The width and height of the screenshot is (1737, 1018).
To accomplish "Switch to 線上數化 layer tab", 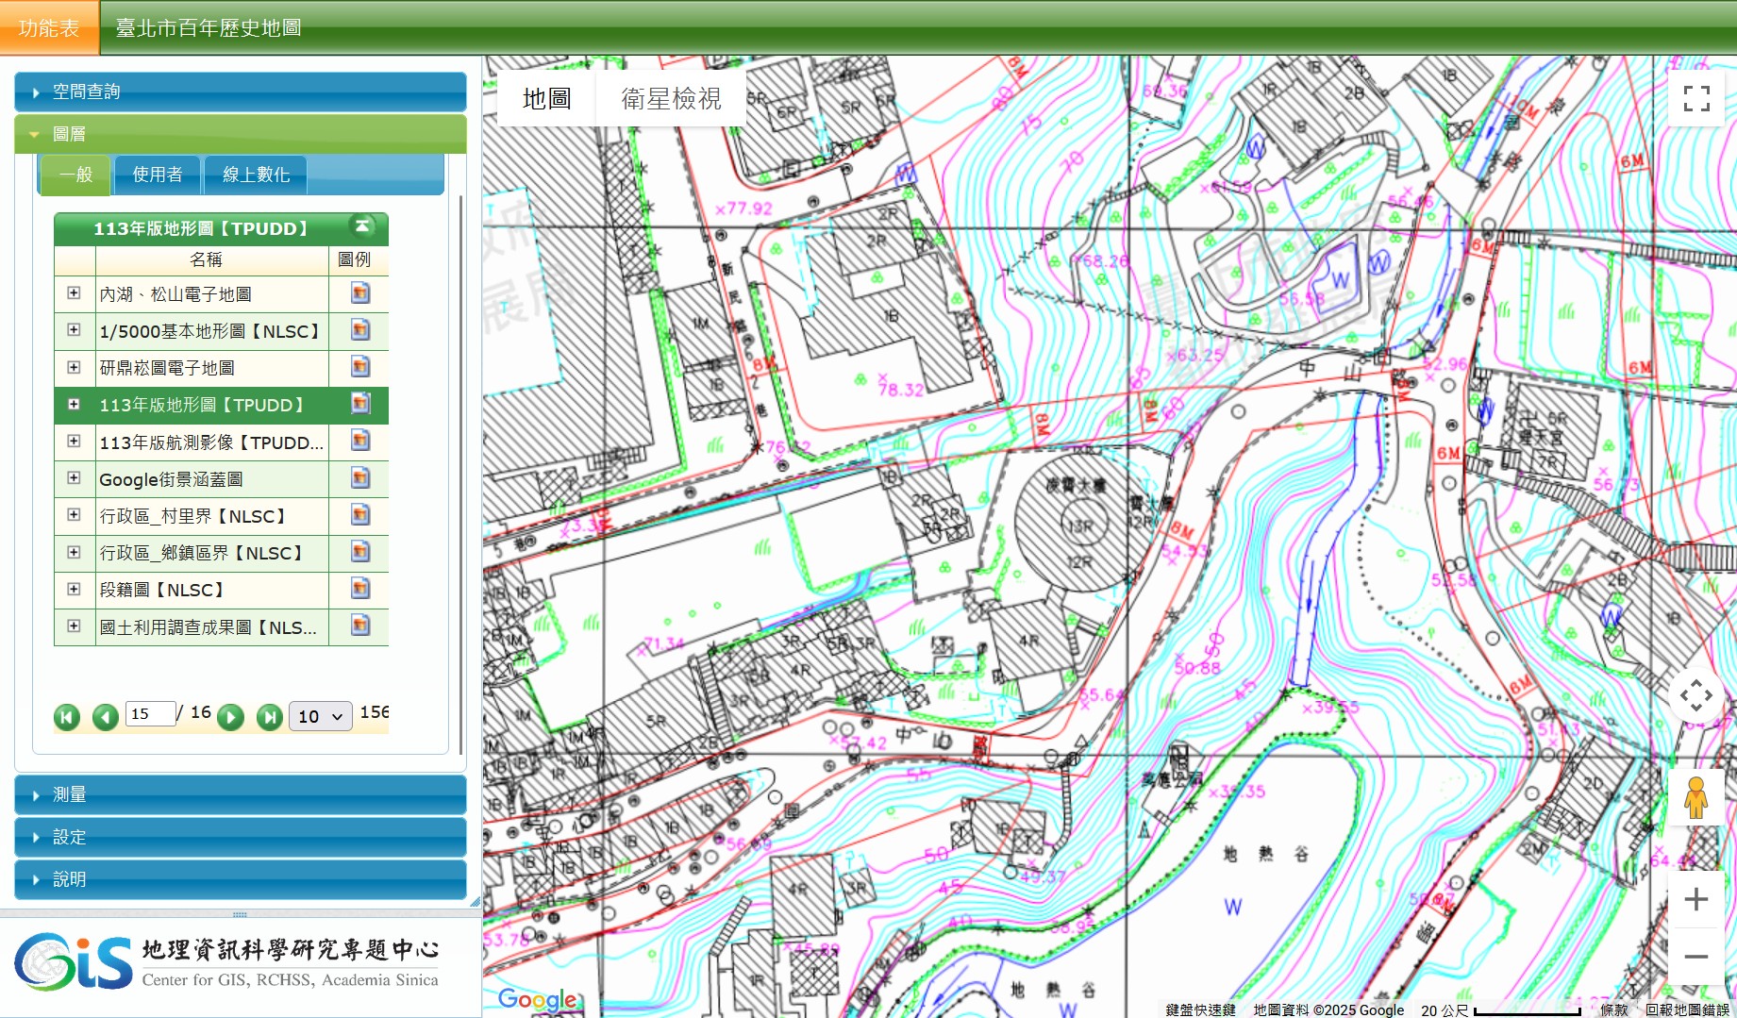I will tap(256, 175).
